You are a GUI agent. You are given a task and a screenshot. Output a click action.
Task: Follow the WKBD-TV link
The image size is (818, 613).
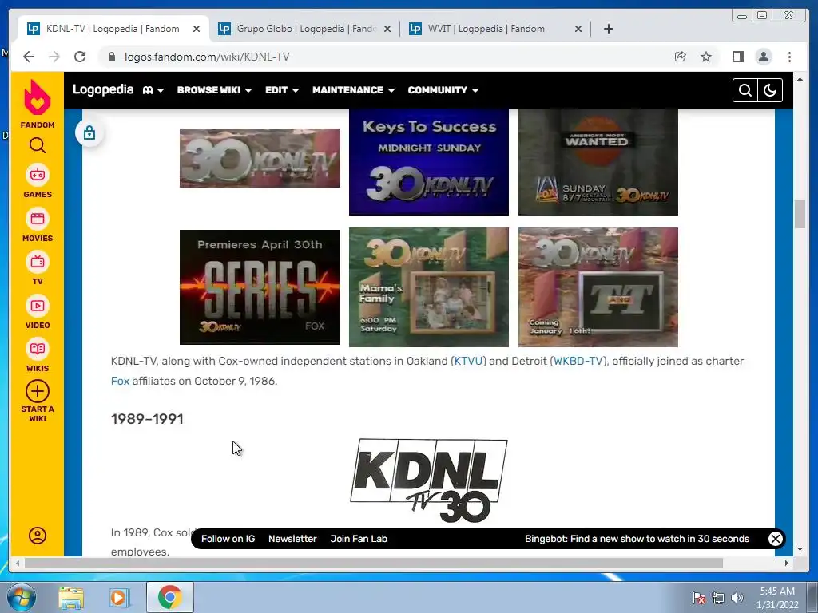click(578, 362)
